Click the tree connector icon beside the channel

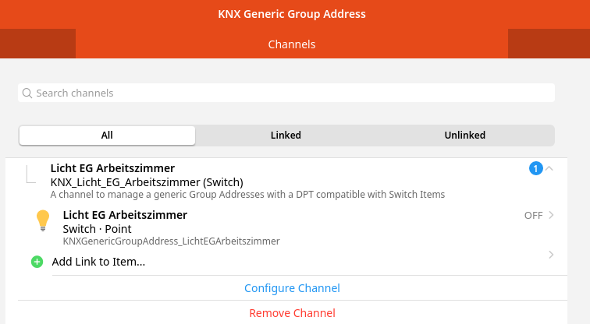click(x=30, y=174)
